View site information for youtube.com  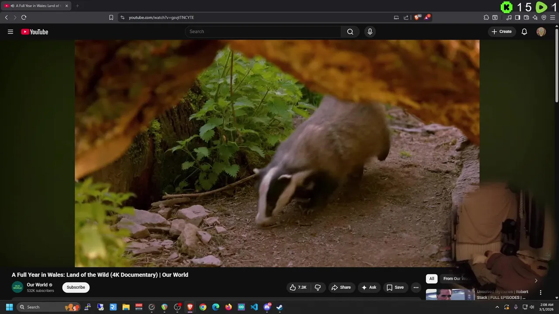(x=122, y=17)
